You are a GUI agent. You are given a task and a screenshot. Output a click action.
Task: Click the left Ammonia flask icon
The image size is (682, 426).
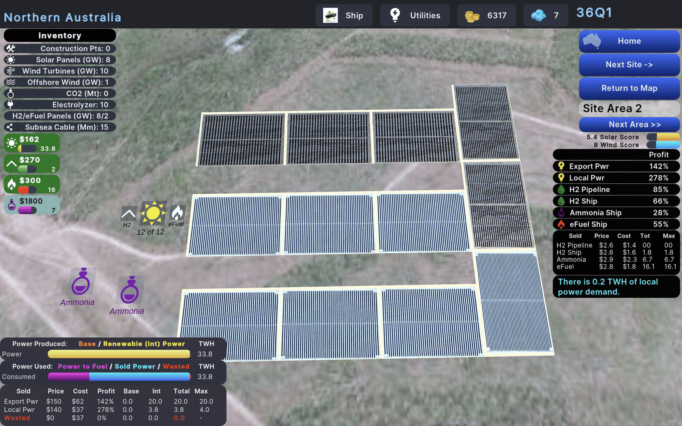pyautogui.click(x=82, y=282)
